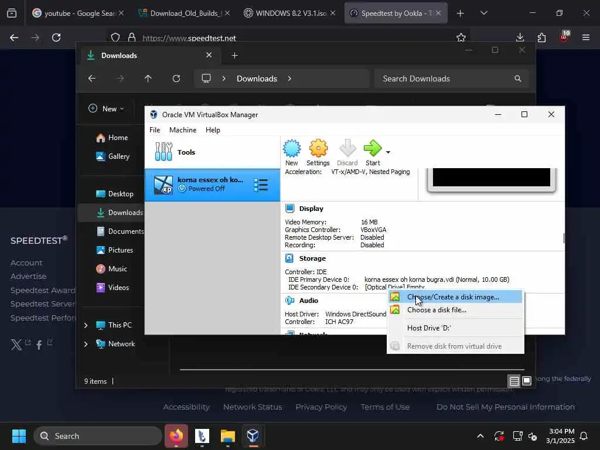Switch to youtube - Google Search tab
Screen dimensions: 600x450
(78, 13)
